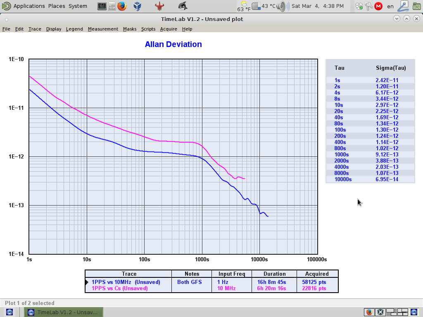Launch VirtualBox from the top panel

(137, 6)
